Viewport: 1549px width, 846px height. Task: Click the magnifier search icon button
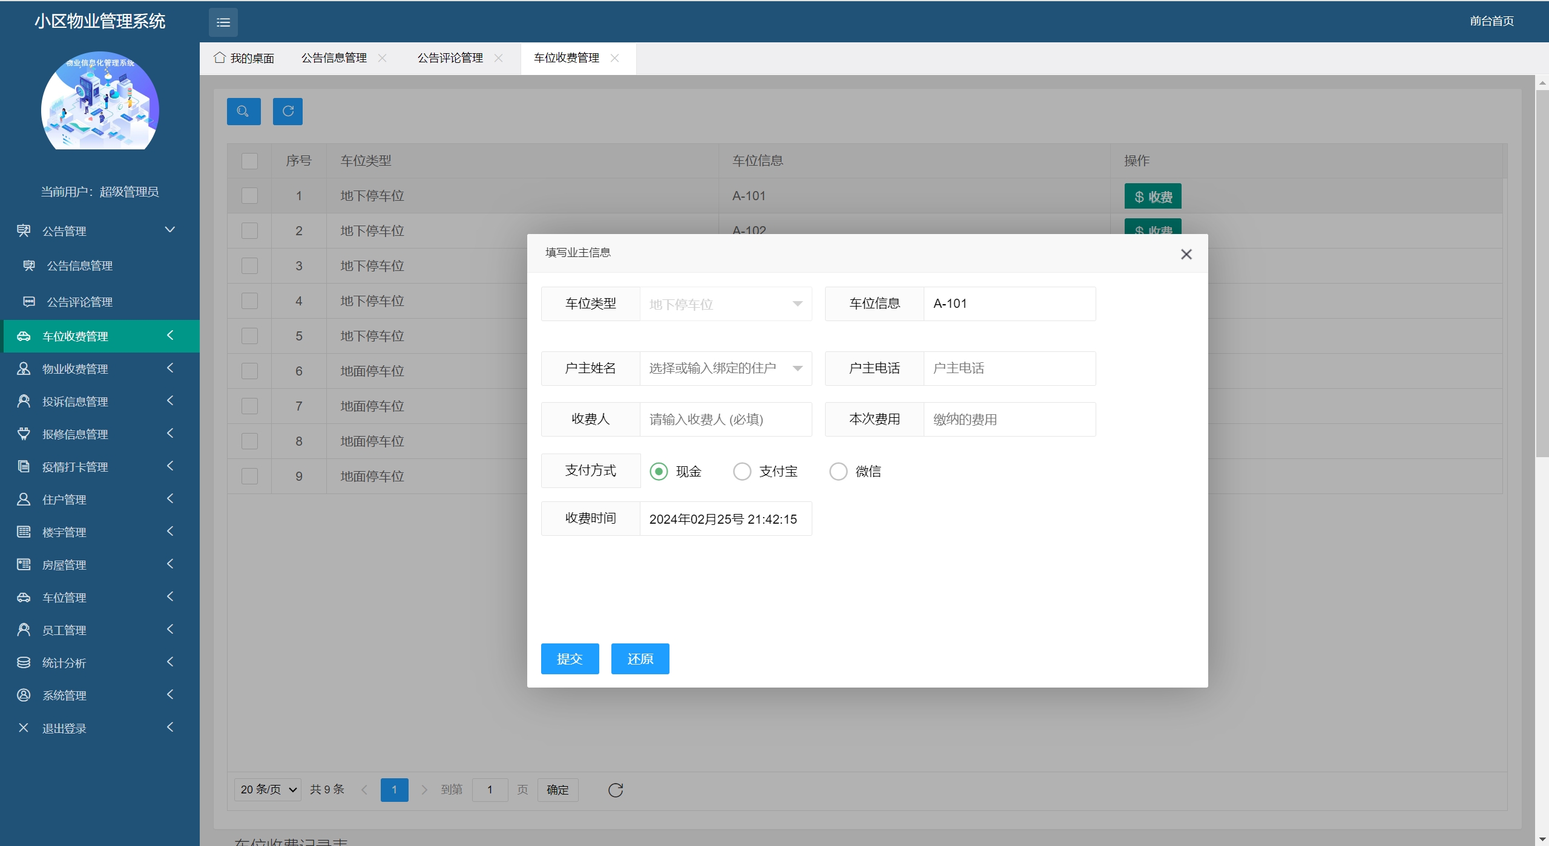pos(243,111)
